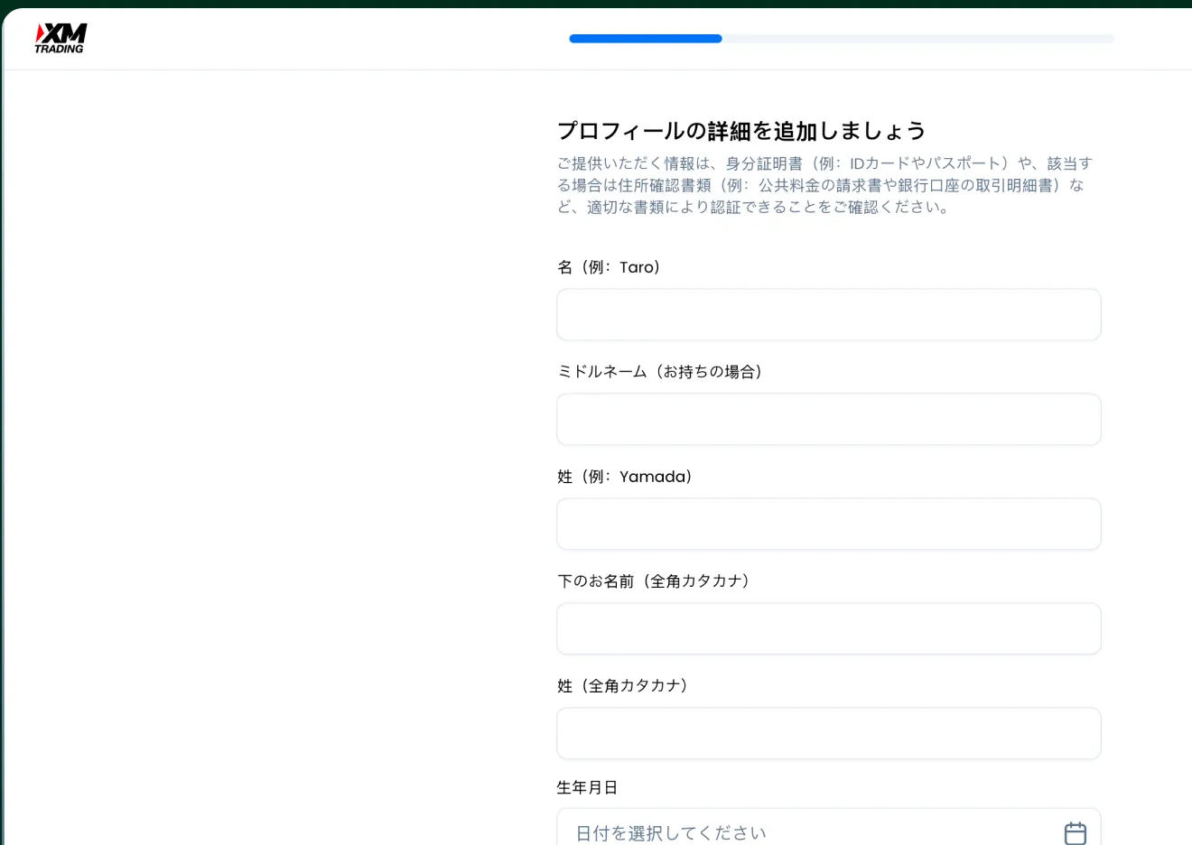This screenshot has height=845, width=1192.
Task: Click the ご提供いただく情報は description paragraph
Action: pyautogui.click(x=825, y=185)
